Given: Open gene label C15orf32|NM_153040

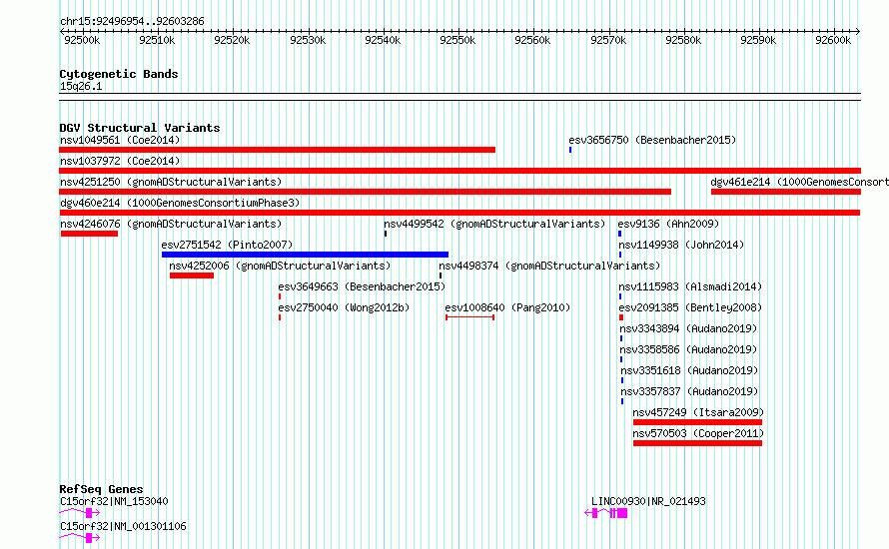Looking at the screenshot, I should click(x=114, y=501).
